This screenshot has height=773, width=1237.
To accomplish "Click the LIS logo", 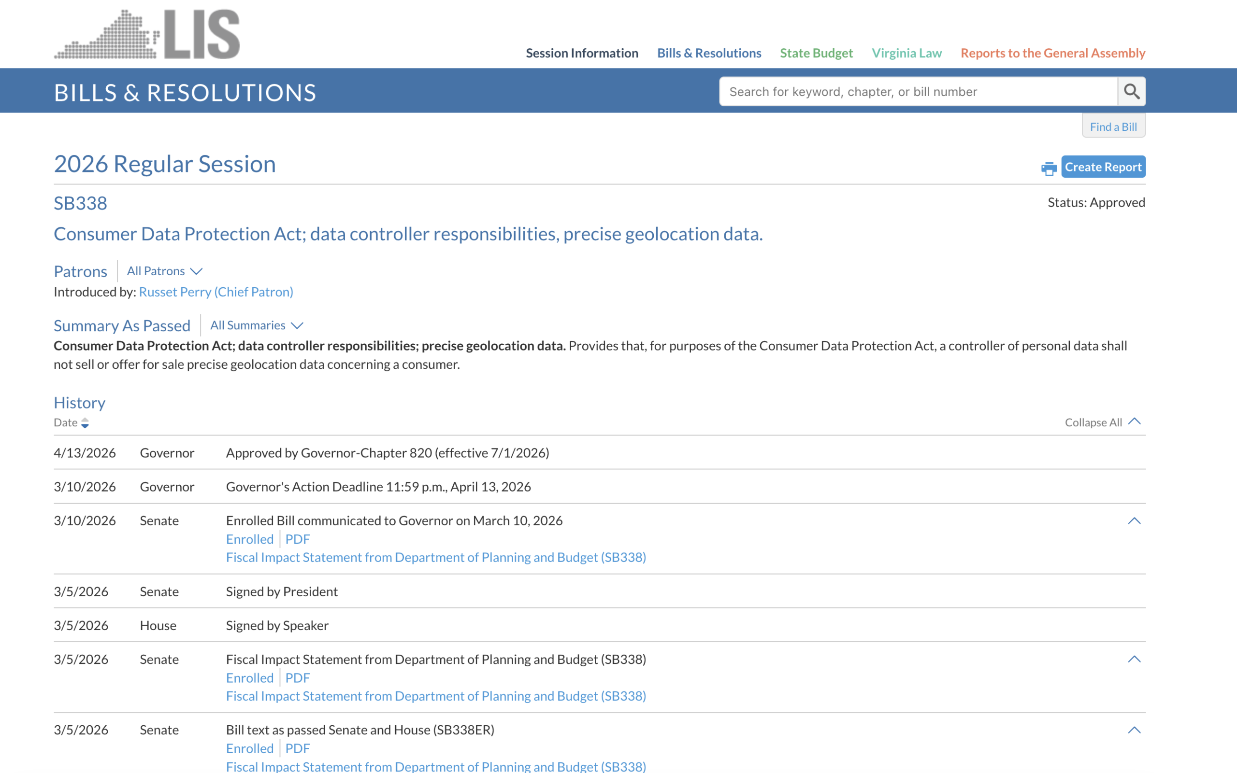I will [146, 34].
